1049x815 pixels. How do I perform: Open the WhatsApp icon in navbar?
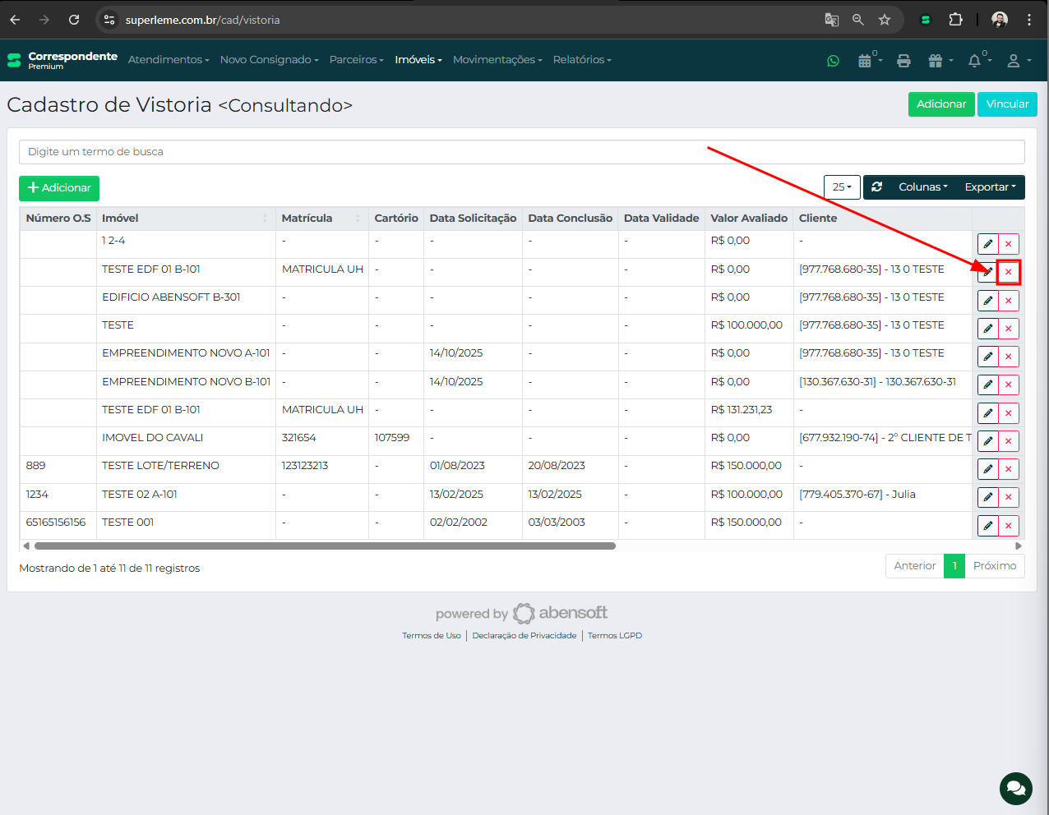[x=833, y=61]
